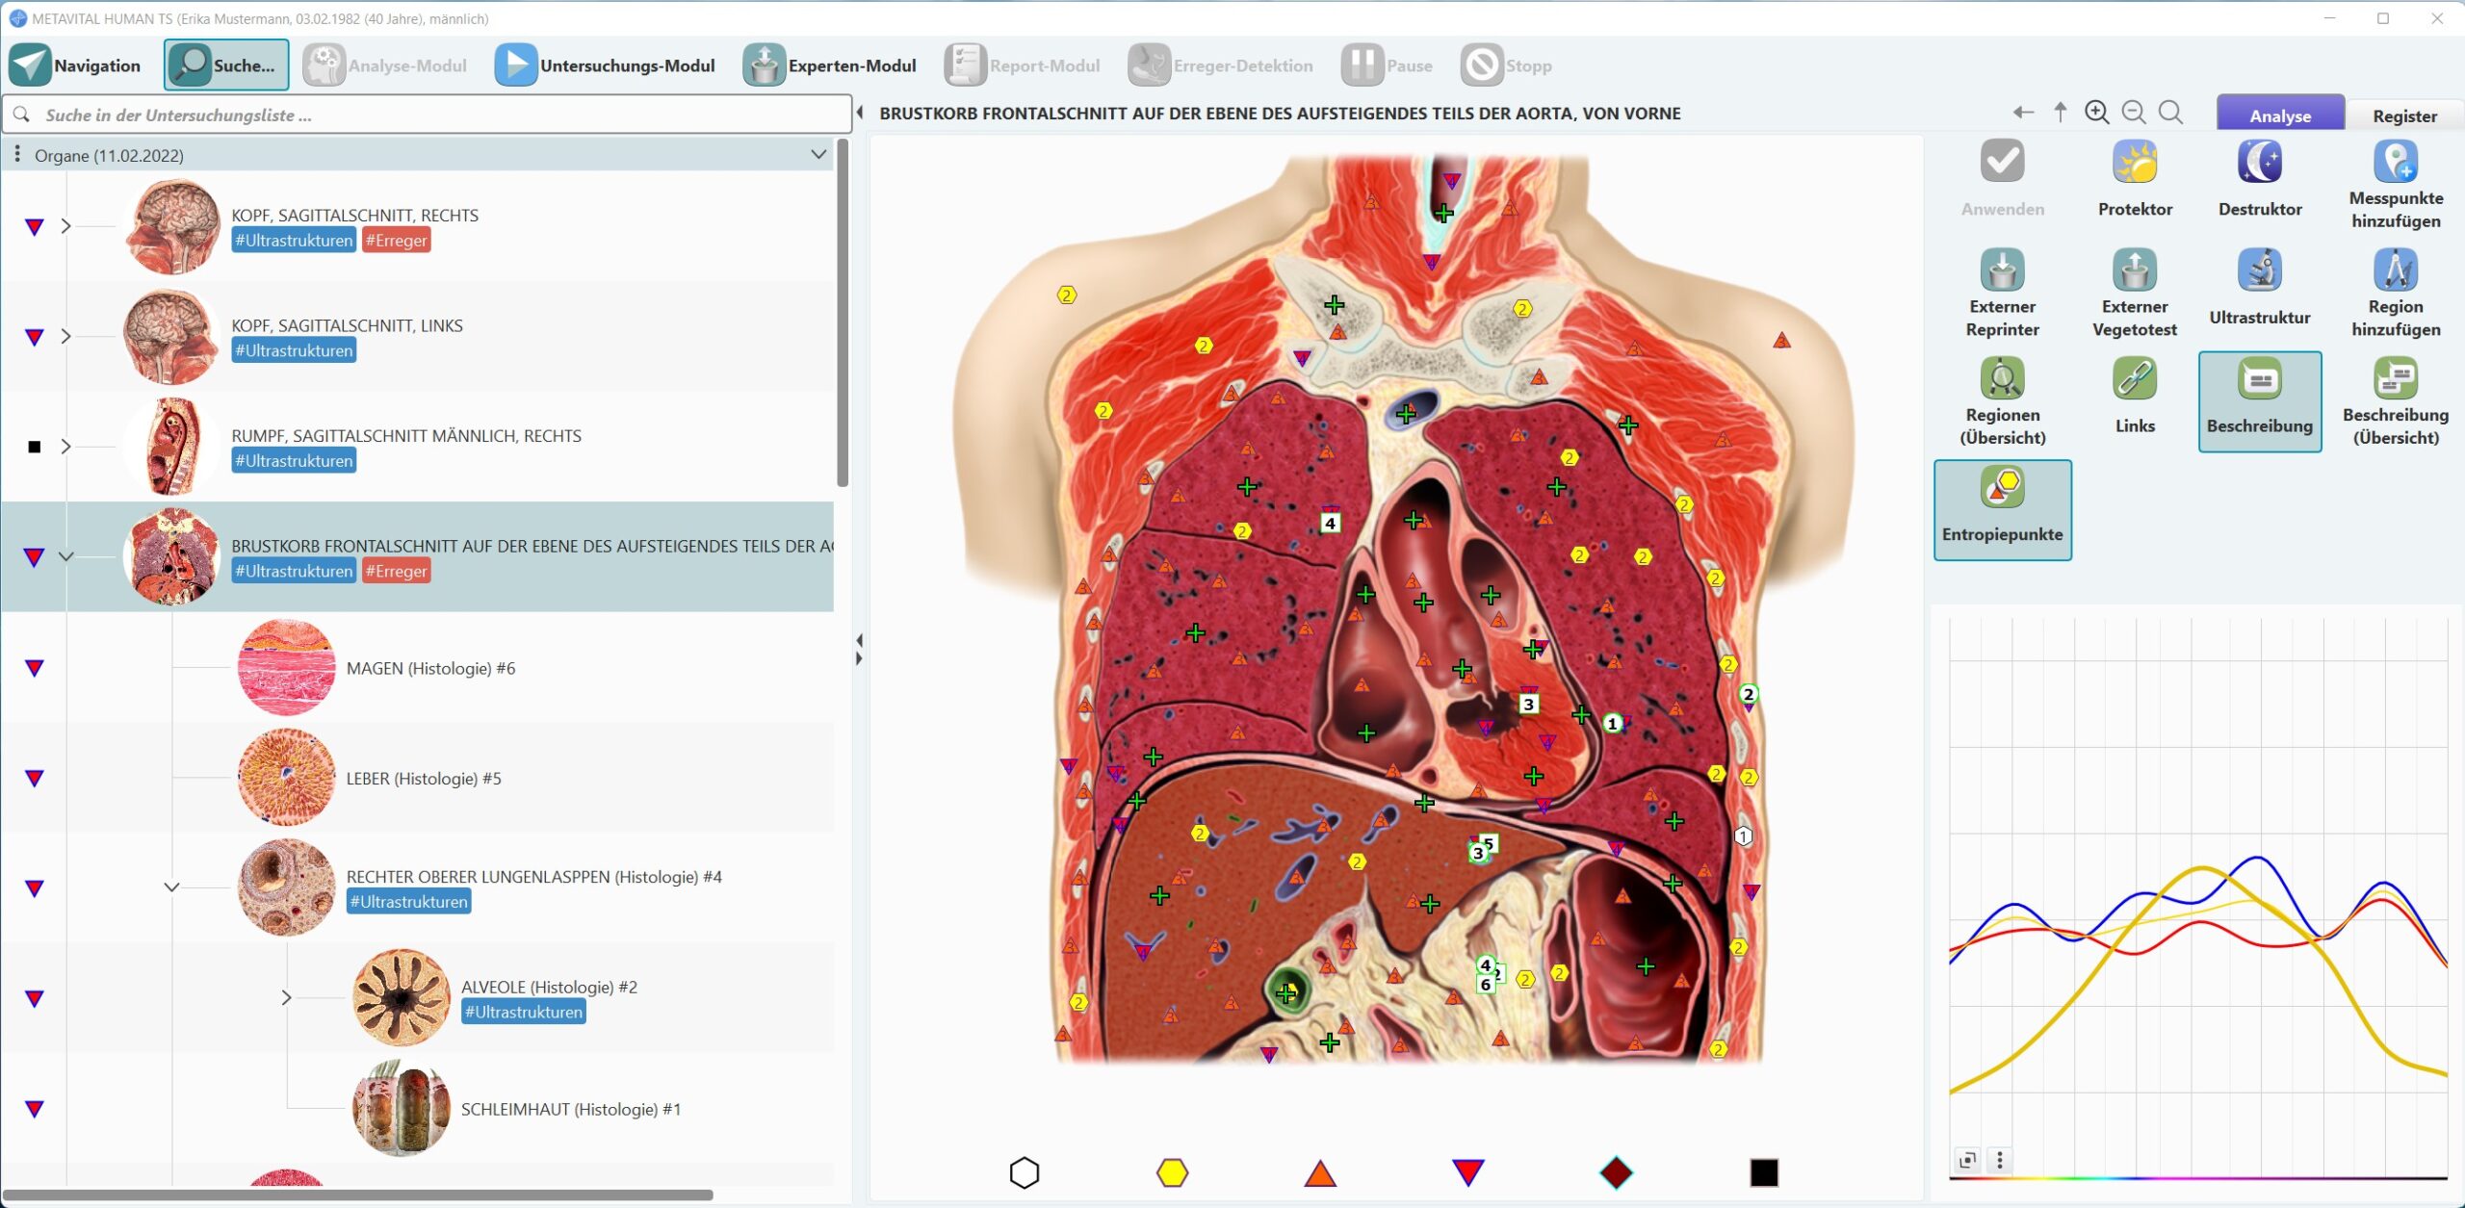Expand KOPF, SAGITTALSCHNITT, RECHTS tree item

[x=65, y=226]
